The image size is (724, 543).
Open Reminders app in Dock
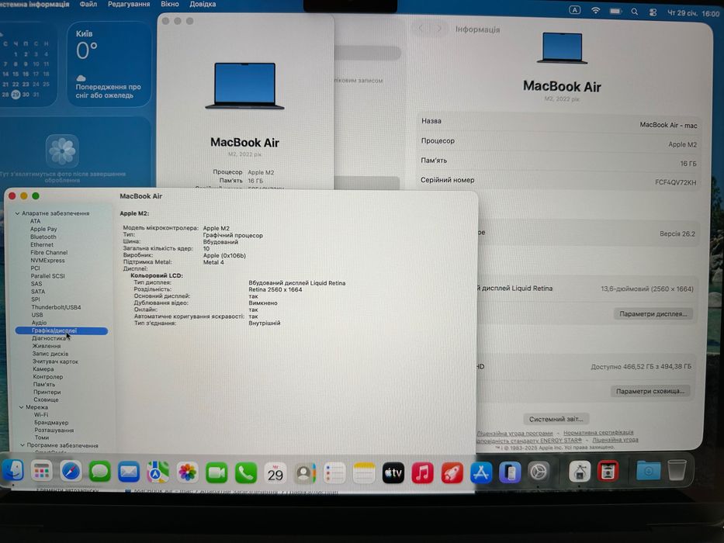coord(334,473)
